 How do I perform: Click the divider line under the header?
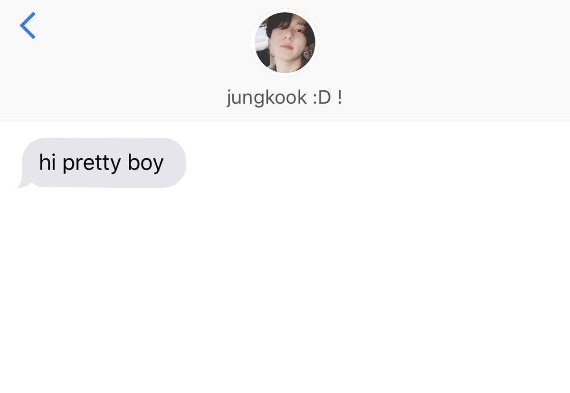285,121
